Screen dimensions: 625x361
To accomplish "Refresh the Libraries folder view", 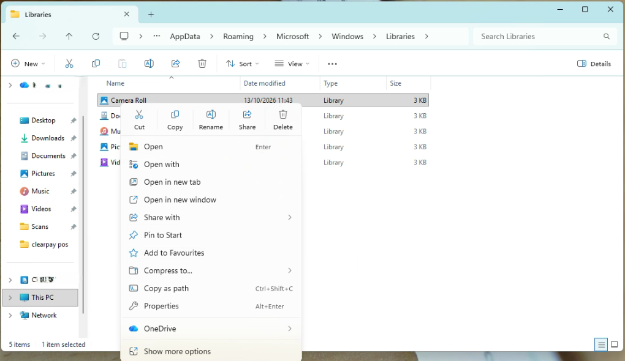I will point(96,36).
